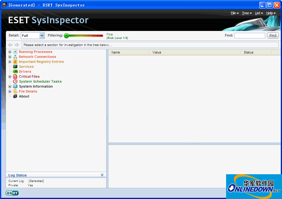This screenshot has width=282, height=199.
Task: Select System Information in the tree
Action: 36,86
